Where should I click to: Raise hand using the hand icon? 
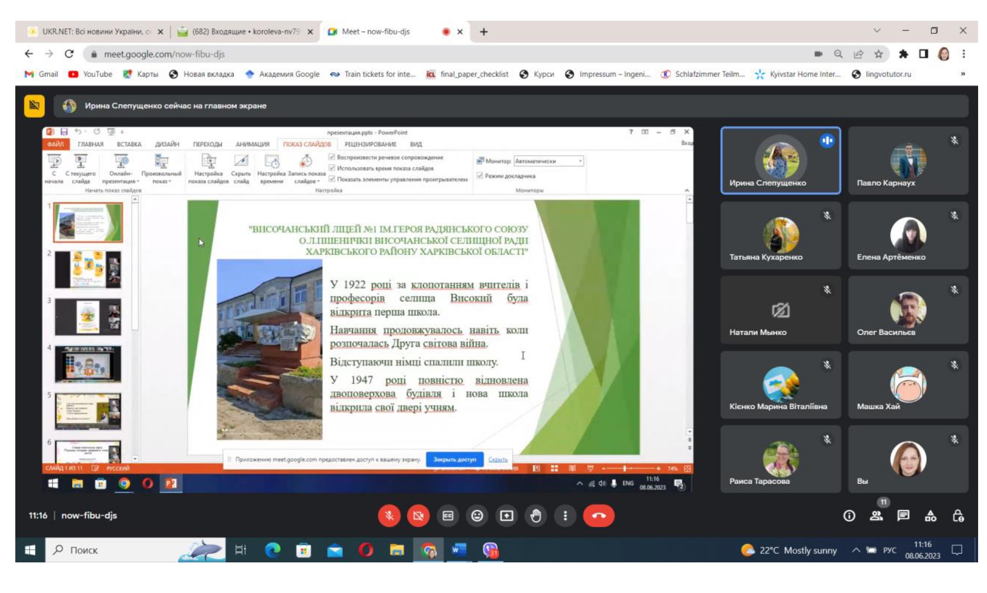pos(536,516)
